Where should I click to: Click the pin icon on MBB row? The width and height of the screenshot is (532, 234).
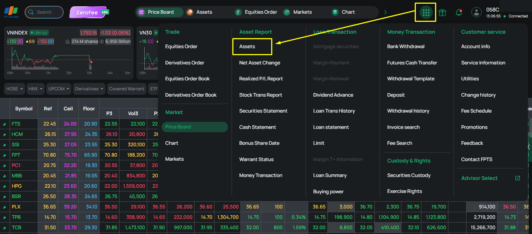point(5,176)
